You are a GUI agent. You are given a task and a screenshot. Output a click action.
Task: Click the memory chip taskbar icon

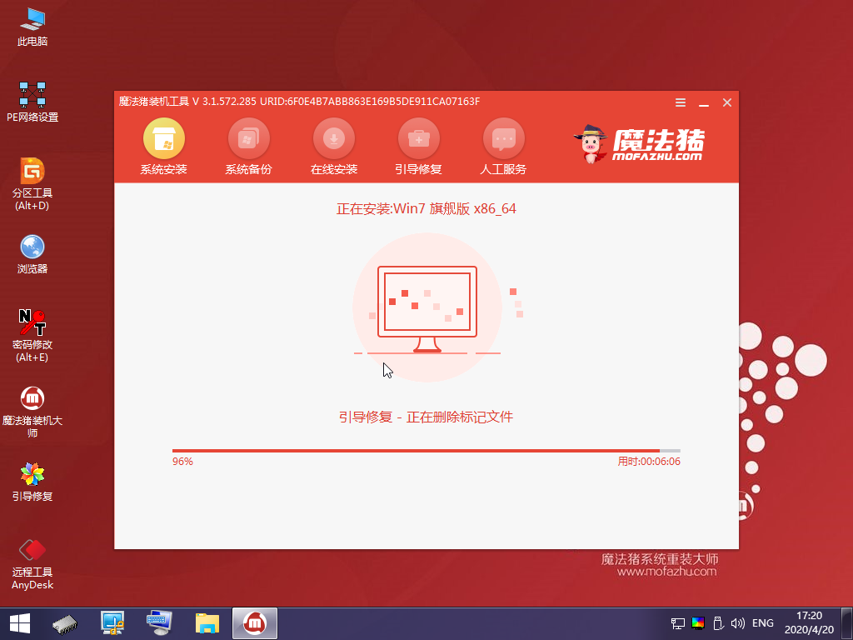(65, 623)
